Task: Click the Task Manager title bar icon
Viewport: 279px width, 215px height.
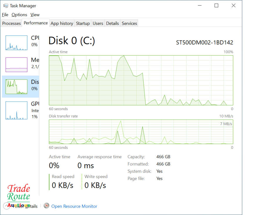Action: point(6,6)
